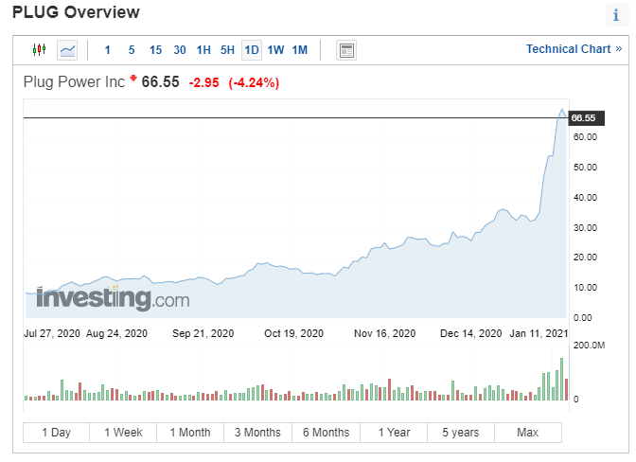Click the Nov 16, 2020 date label
The height and width of the screenshot is (462, 636).
pyautogui.click(x=385, y=333)
